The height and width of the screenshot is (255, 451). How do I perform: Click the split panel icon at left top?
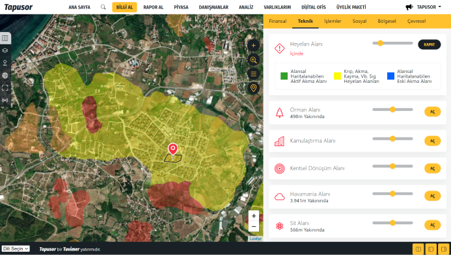[x=5, y=38]
